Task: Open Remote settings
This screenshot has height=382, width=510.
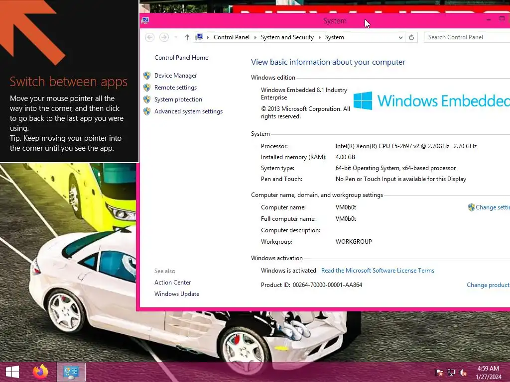Action: coord(176,88)
